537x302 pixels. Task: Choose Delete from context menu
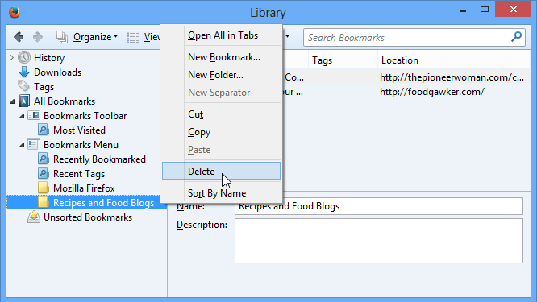coord(221,171)
